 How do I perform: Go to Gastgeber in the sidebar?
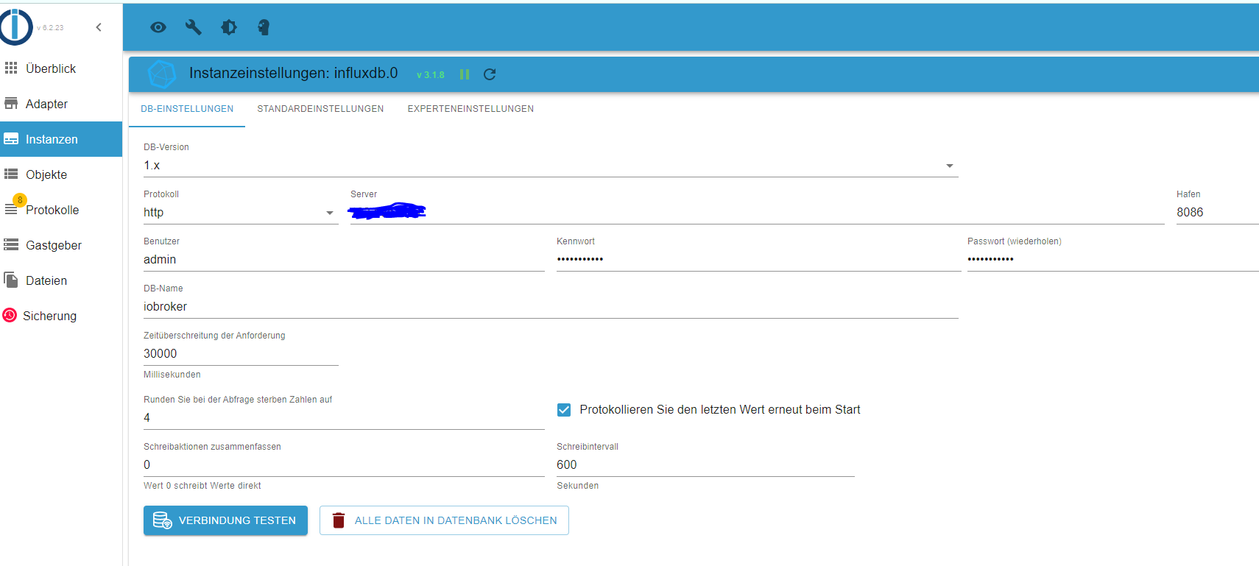[61, 245]
